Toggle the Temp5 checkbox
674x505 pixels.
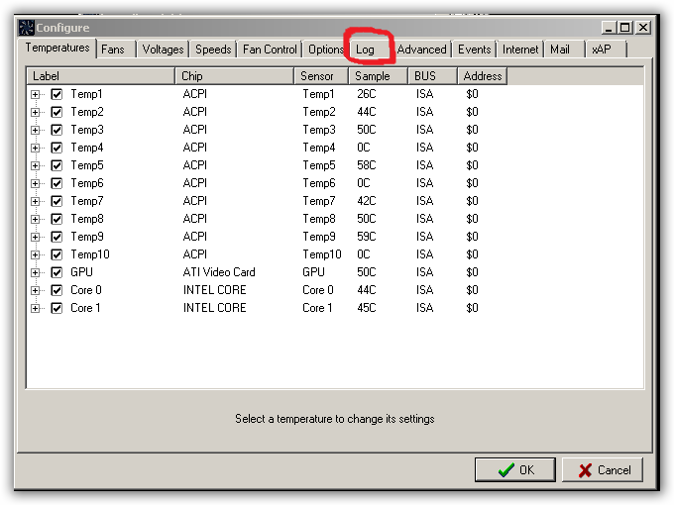point(56,165)
